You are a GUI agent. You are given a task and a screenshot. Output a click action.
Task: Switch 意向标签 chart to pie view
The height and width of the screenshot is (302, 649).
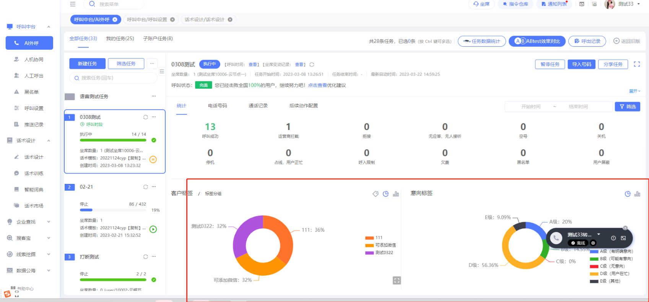[628, 194]
